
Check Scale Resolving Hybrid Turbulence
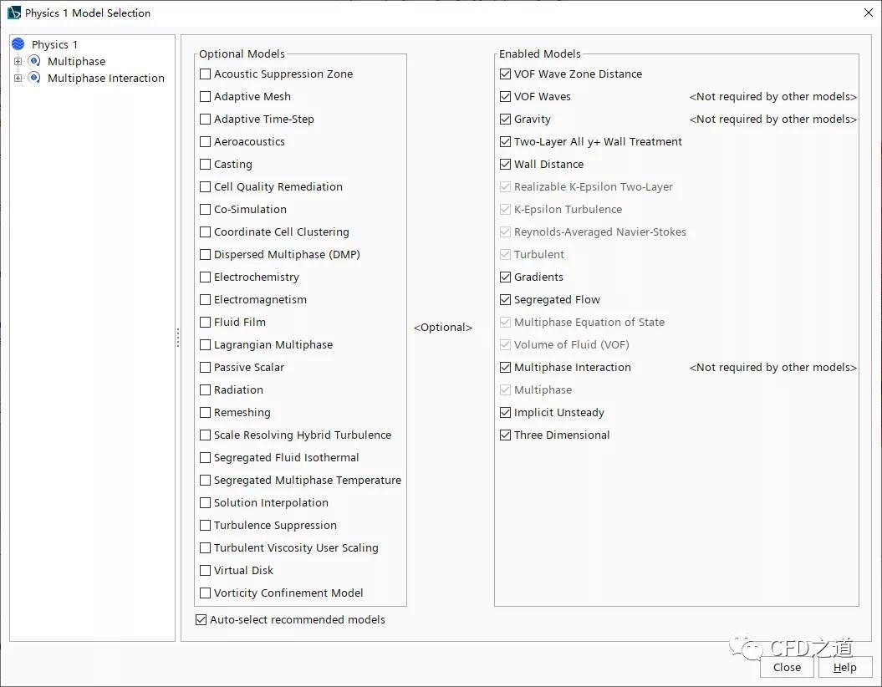click(x=206, y=435)
